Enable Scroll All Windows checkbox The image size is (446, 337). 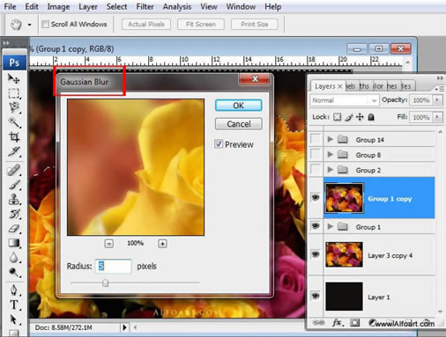coord(45,24)
